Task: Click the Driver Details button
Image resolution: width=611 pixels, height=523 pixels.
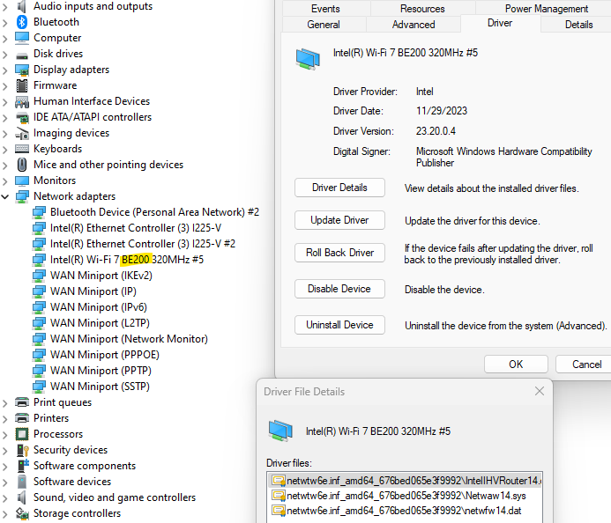Action: (339, 188)
